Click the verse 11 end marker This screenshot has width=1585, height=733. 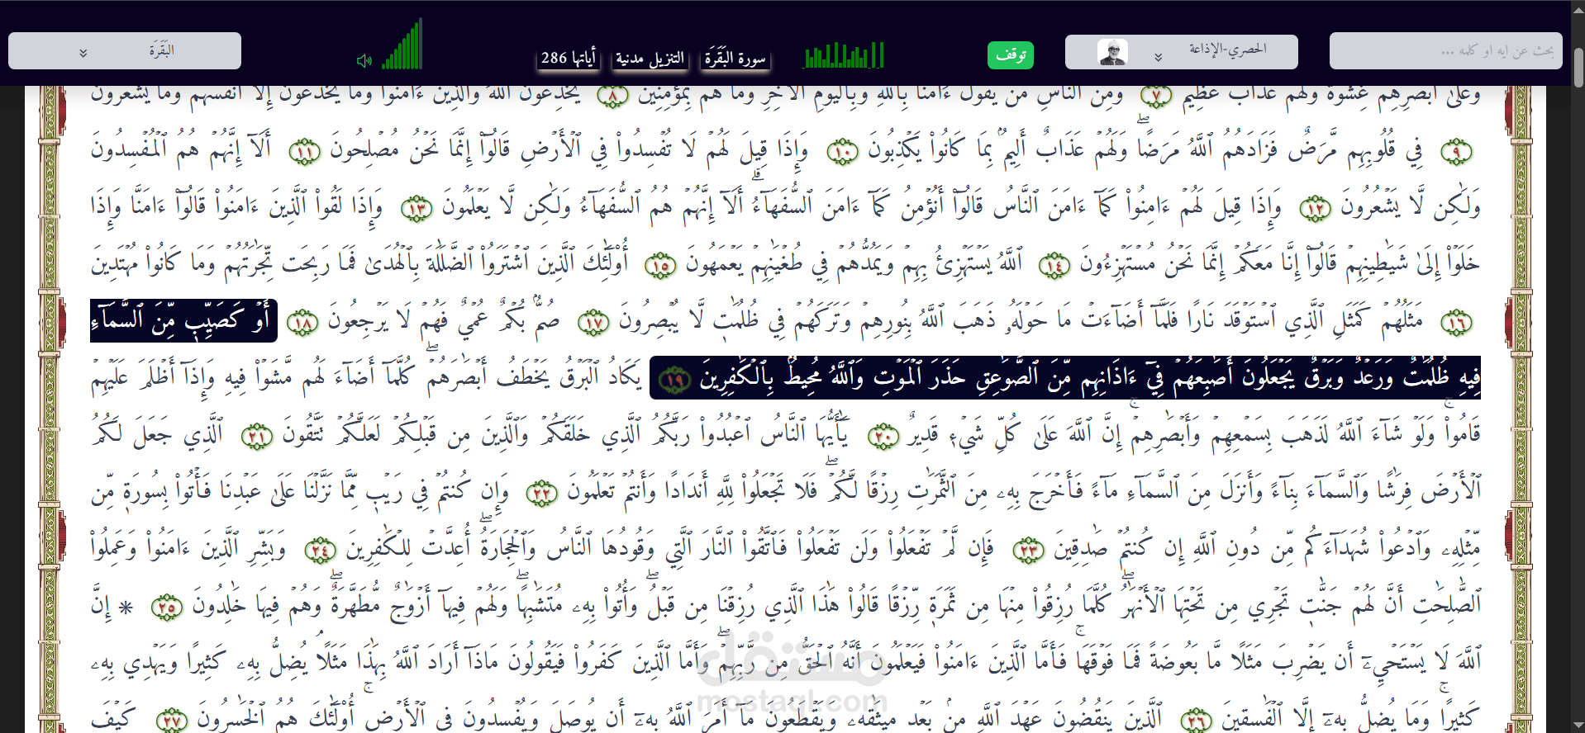[x=304, y=152]
